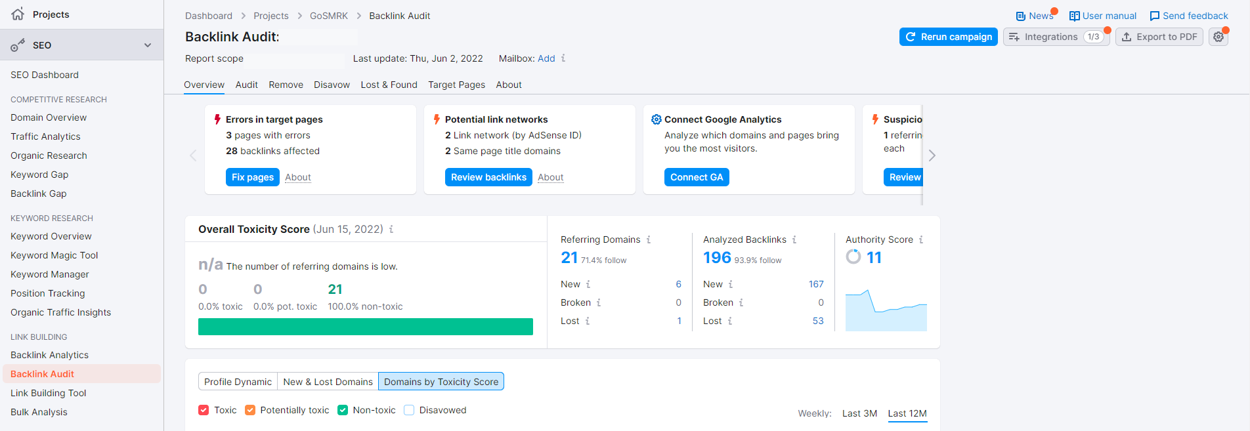
Task: Show previous insight cards with left arrow
Action: point(193,155)
